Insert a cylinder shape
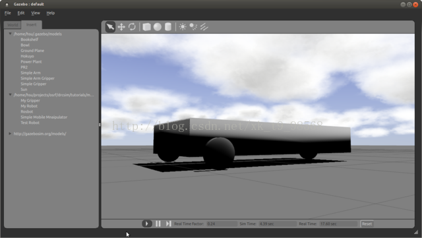This screenshot has height=238, width=422. [168, 26]
